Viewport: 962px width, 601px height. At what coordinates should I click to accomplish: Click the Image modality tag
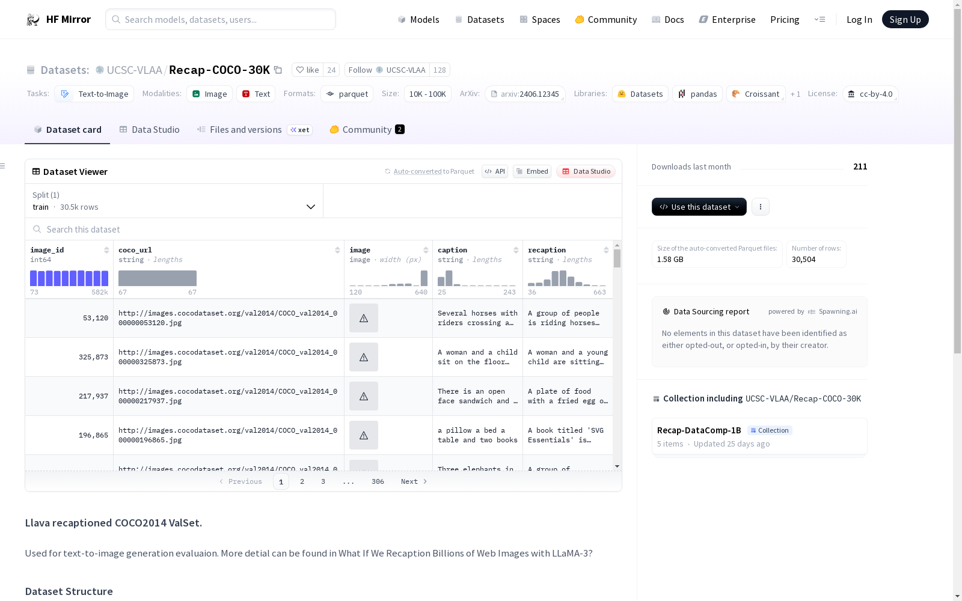point(209,94)
